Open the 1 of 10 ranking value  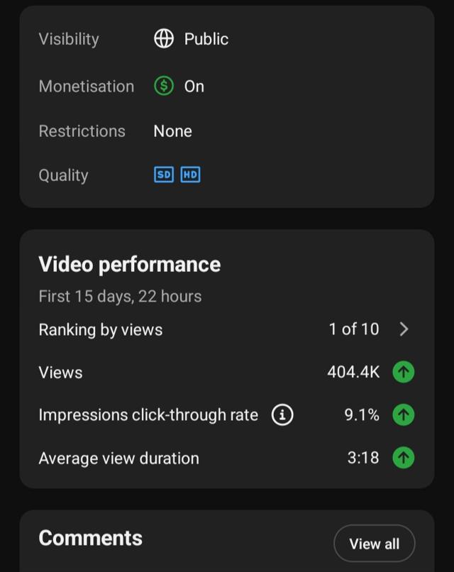(x=354, y=329)
